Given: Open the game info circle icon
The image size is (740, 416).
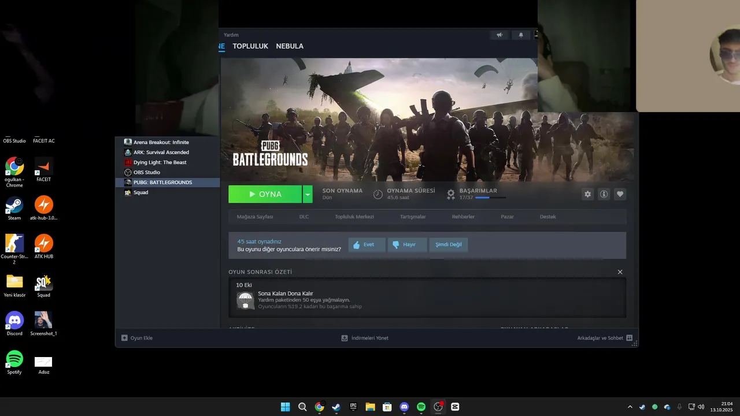Looking at the screenshot, I should (604, 194).
